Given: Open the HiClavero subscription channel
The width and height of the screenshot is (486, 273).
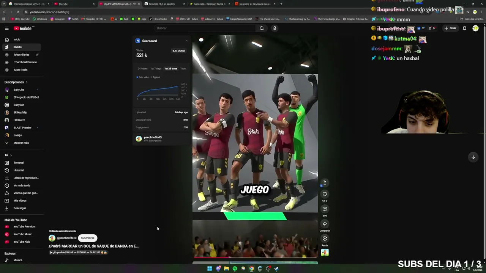Looking at the screenshot, I should point(21,120).
